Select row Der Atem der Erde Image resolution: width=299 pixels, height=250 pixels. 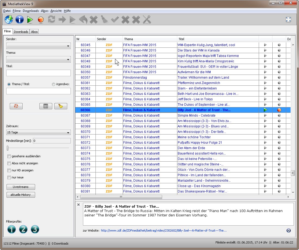183,148
